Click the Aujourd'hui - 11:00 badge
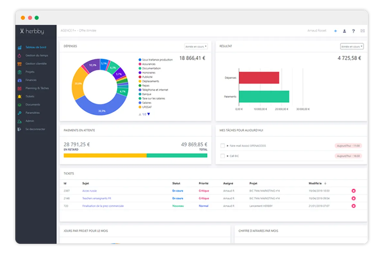This screenshot has width=388, height=254. pyautogui.click(x=348, y=146)
